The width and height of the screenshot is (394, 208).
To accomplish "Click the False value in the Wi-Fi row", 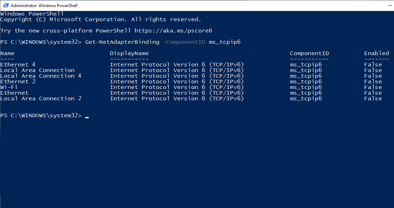I will (373, 87).
